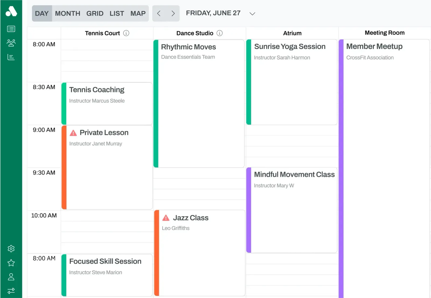The image size is (431, 298).
Task: Select the LIST view button
Action: 117,13
